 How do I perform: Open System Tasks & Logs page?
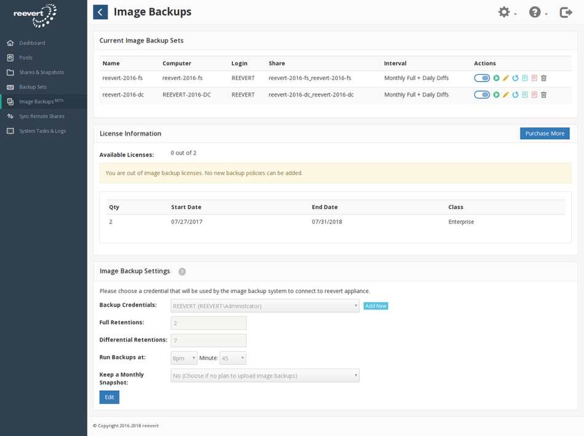[42, 131]
